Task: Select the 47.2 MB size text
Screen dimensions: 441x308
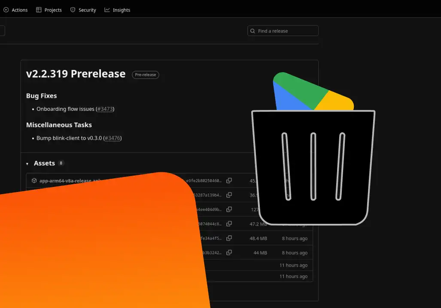Action: (258, 224)
